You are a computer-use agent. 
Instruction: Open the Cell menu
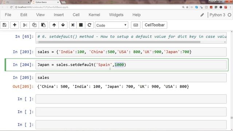[x=76, y=15]
